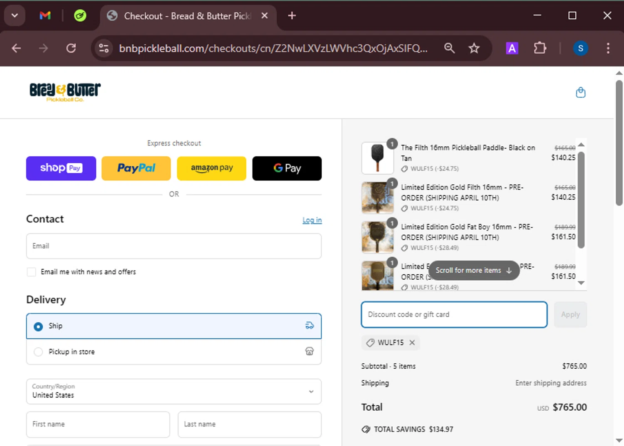Click the cart list scroll-down arrow
Image resolution: width=624 pixels, height=446 pixels.
(582, 283)
